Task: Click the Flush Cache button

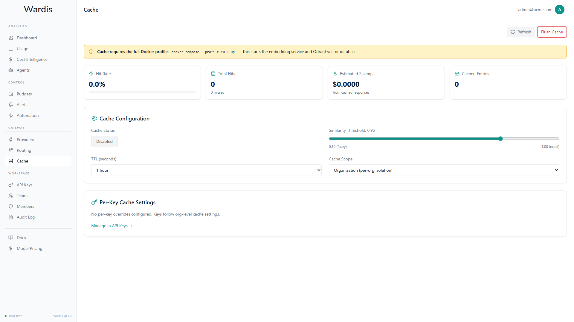Action: 552,32
